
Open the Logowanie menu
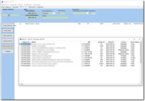13,5
